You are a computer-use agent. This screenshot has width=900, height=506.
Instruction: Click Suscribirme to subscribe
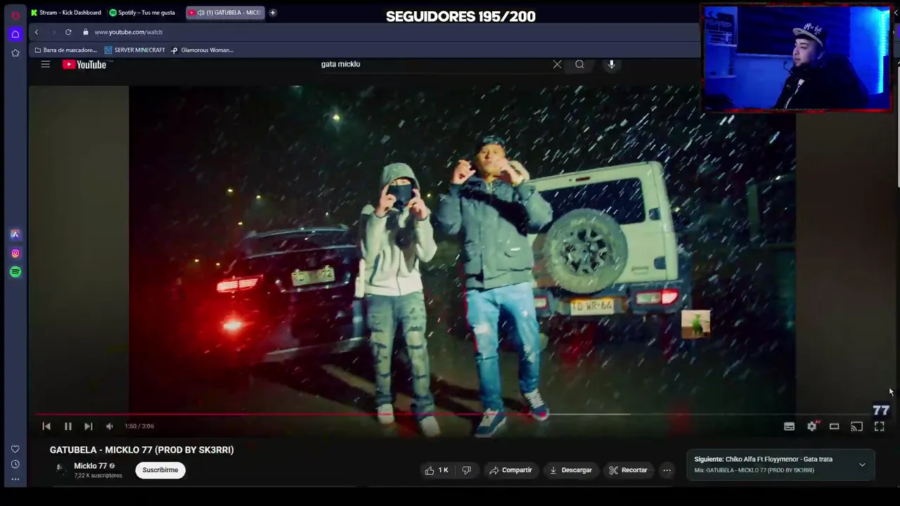tap(160, 470)
